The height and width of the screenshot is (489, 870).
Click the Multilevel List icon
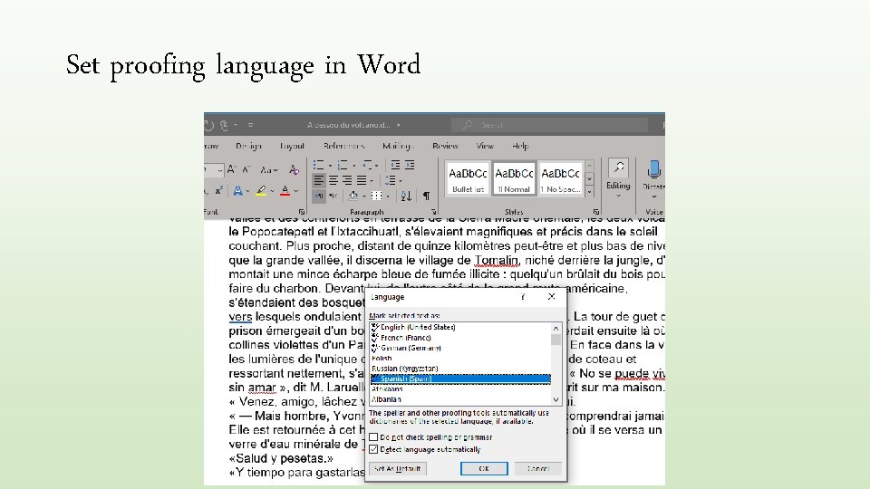367,165
